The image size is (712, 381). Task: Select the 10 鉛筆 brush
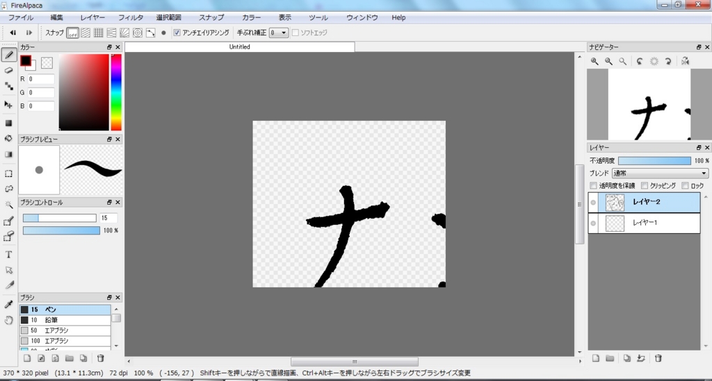[65, 320]
